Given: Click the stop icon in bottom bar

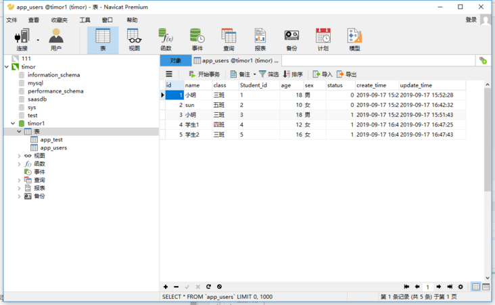Looking at the screenshot, I should 219,287.
